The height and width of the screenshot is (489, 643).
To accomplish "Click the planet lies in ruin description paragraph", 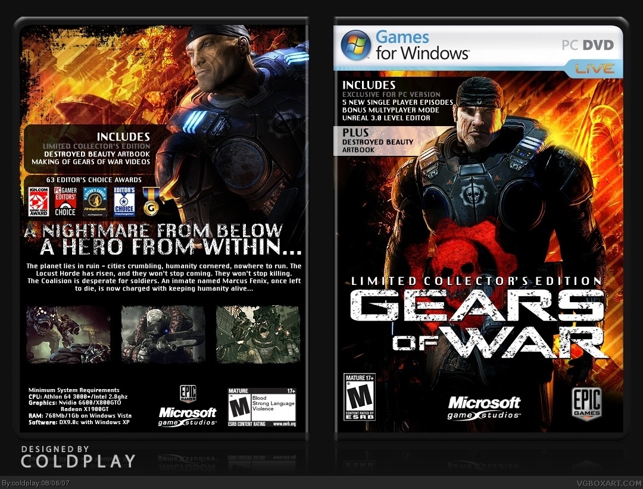I will [x=164, y=277].
